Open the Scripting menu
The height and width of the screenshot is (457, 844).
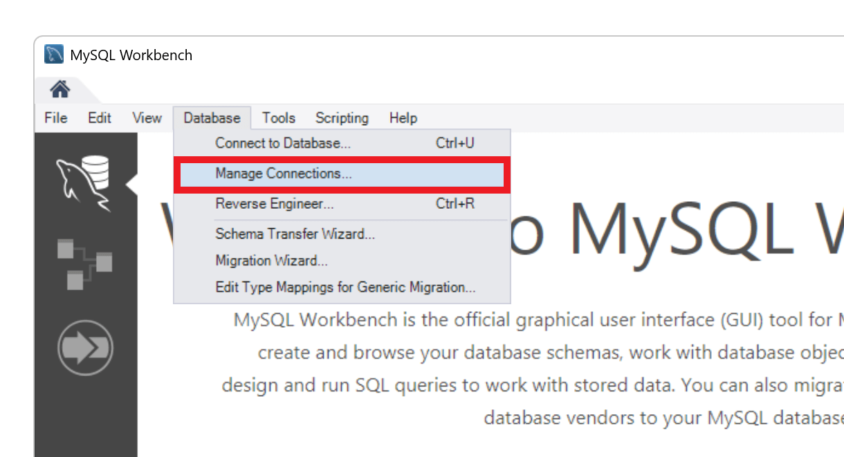[x=342, y=118]
